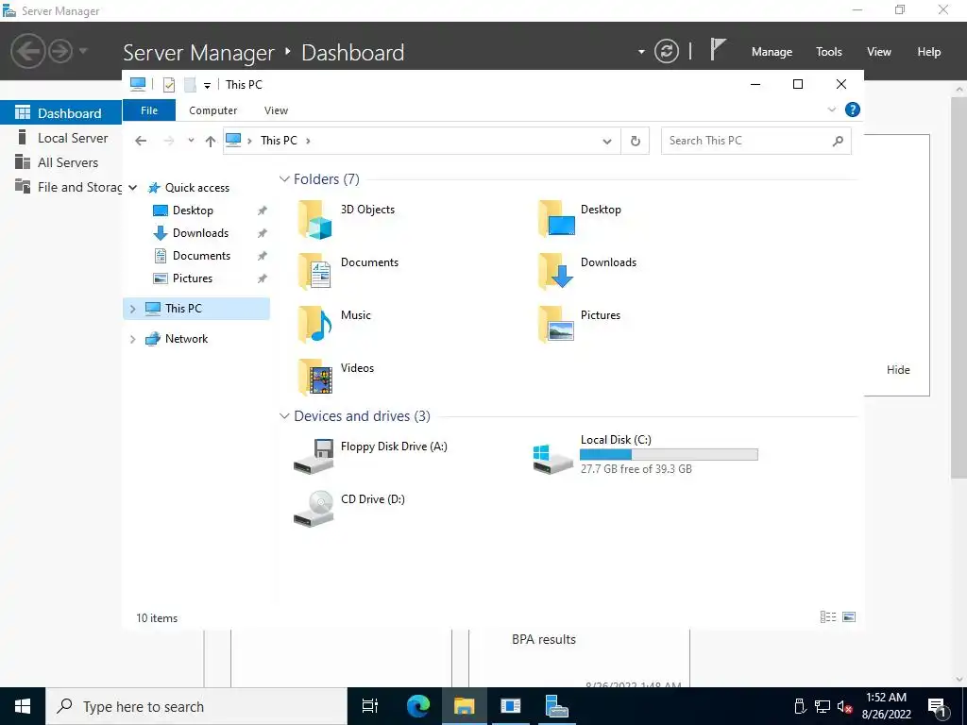Open the Computer ribbon tab
Screen dimensions: 967x725
[212, 110]
